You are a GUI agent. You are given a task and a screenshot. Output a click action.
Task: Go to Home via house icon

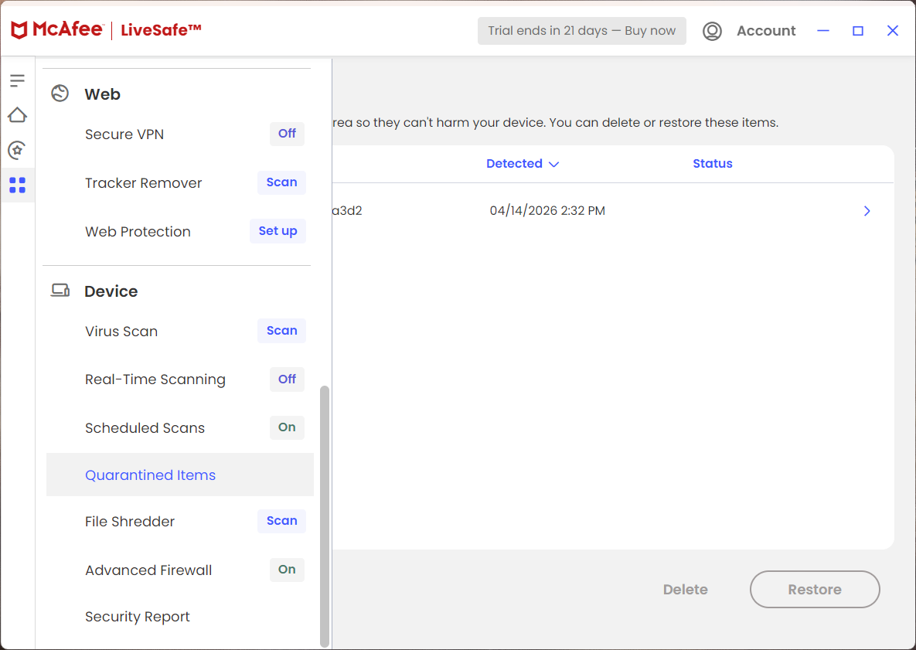18,115
